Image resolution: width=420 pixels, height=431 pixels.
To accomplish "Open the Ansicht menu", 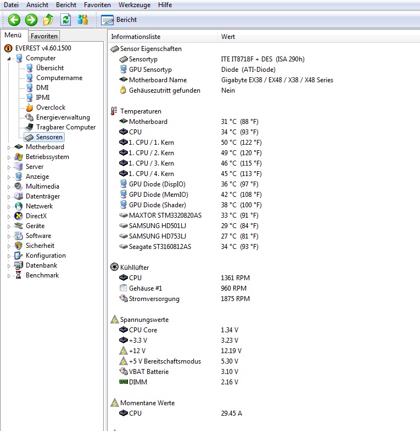I will coord(37,5).
